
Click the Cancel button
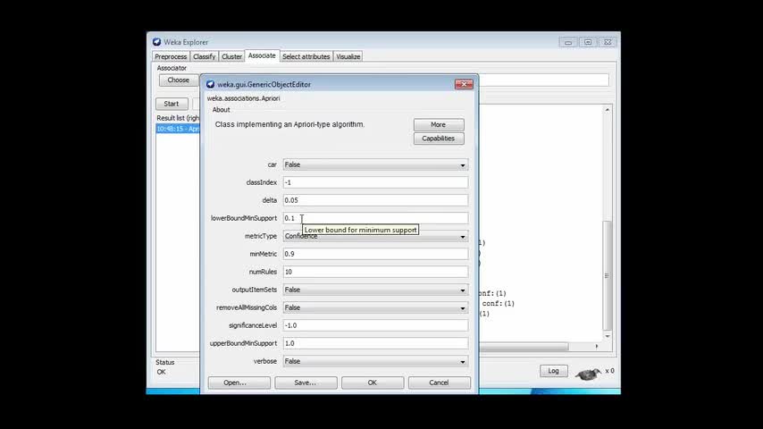(439, 383)
